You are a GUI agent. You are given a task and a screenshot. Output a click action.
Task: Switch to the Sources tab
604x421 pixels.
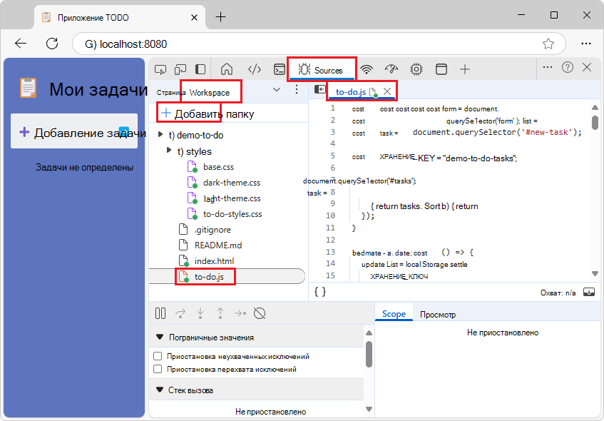point(322,70)
